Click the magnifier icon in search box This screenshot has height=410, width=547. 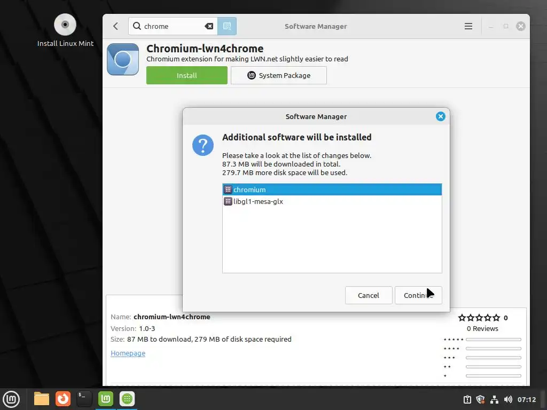(x=137, y=26)
